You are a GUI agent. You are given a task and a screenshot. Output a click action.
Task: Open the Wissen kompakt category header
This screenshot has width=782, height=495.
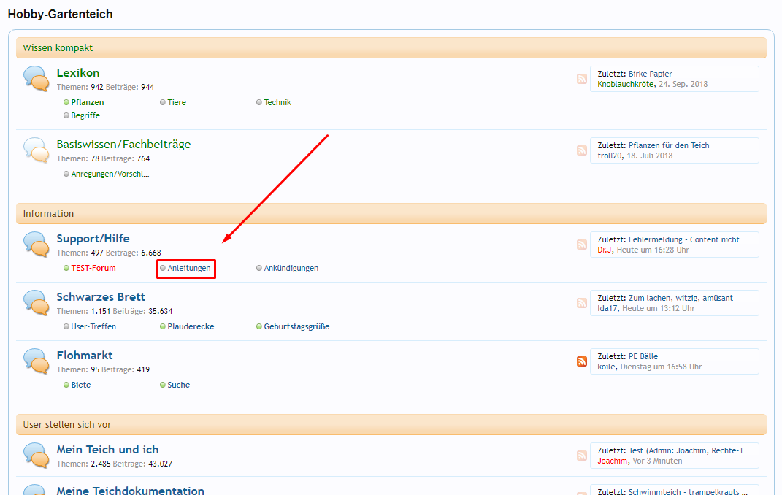tap(58, 48)
